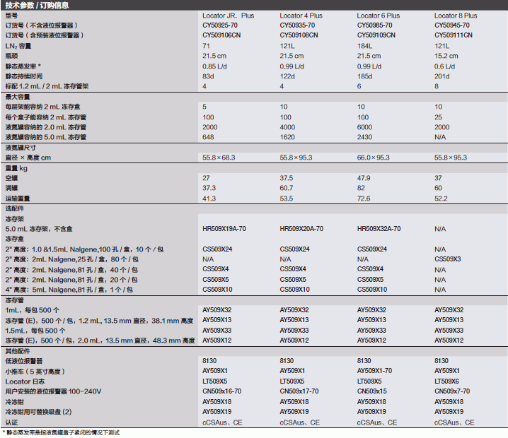The width and height of the screenshot is (508, 438).
Task: Click the 185d static duration value
Action: [364, 76]
